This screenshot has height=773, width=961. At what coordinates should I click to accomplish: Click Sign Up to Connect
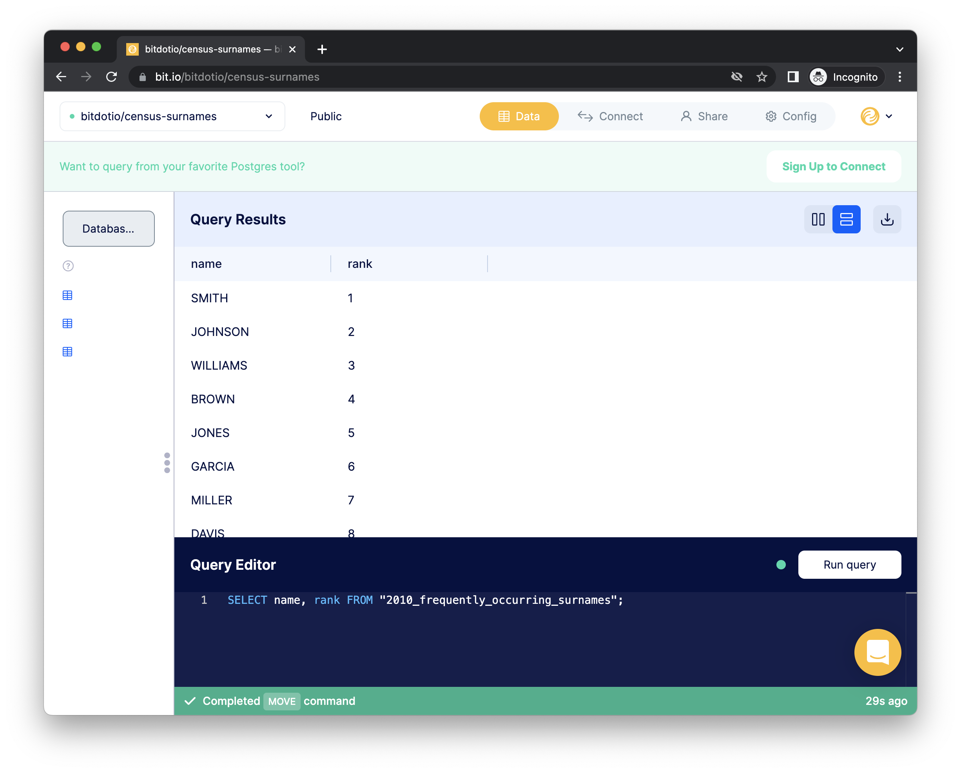click(x=834, y=166)
